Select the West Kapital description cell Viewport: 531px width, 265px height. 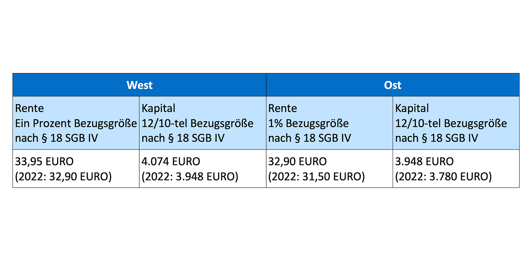[x=203, y=123]
